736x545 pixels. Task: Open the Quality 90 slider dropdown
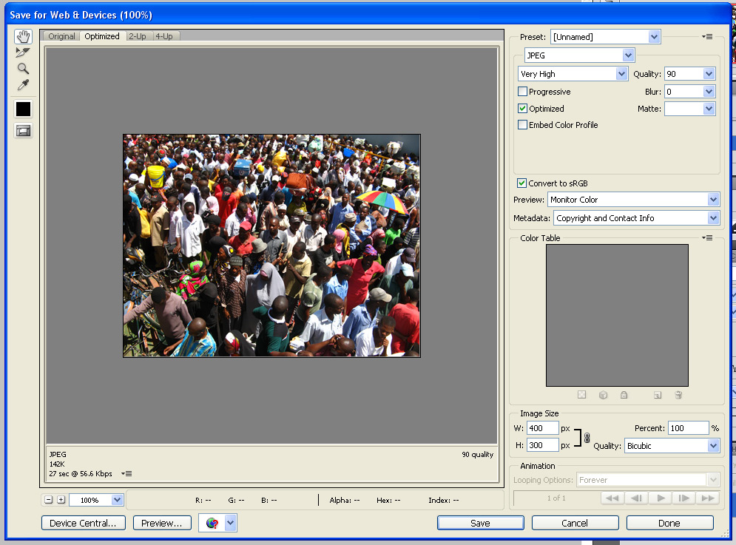point(709,74)
